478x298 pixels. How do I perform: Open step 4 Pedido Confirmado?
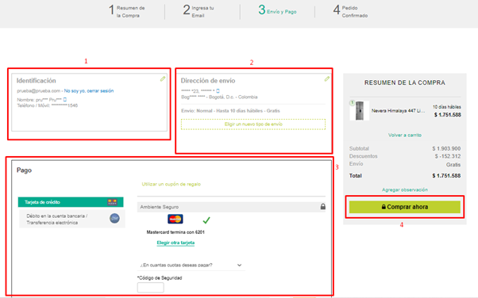pos(350,11)
